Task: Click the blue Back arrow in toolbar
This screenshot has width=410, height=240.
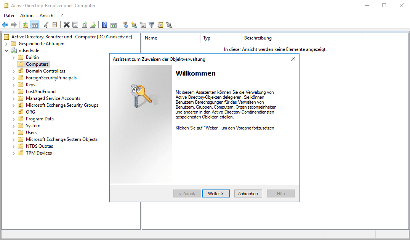Action: click(5, 25)
